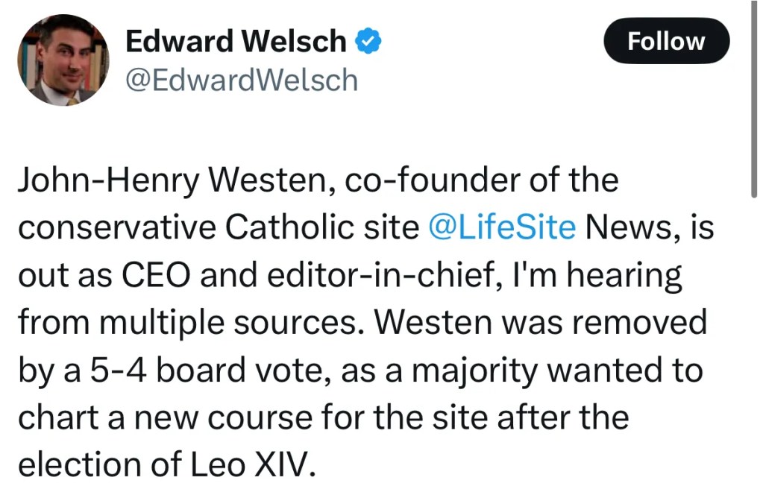The width and height of the screenshot is (763, 495).
Task: Click the @EdwardWelsch handle
Action: point(242,80)
